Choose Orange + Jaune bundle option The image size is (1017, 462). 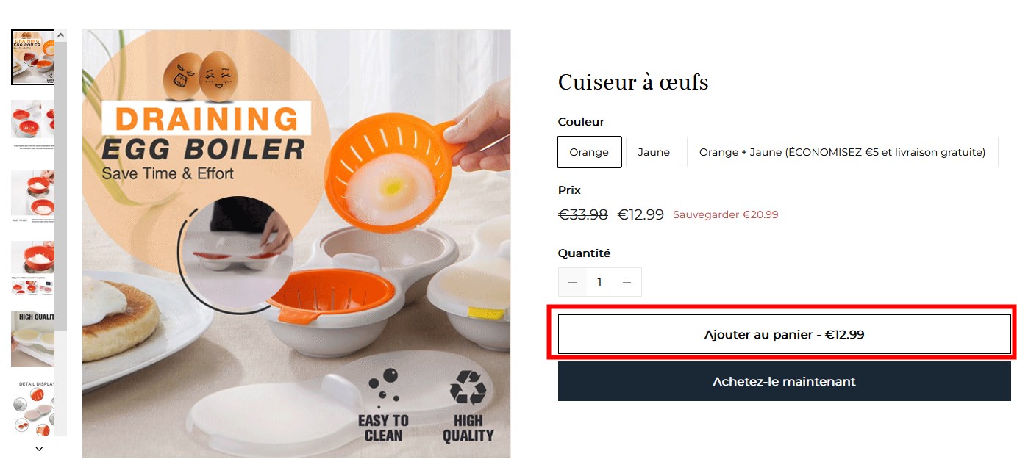coord(842,152)
